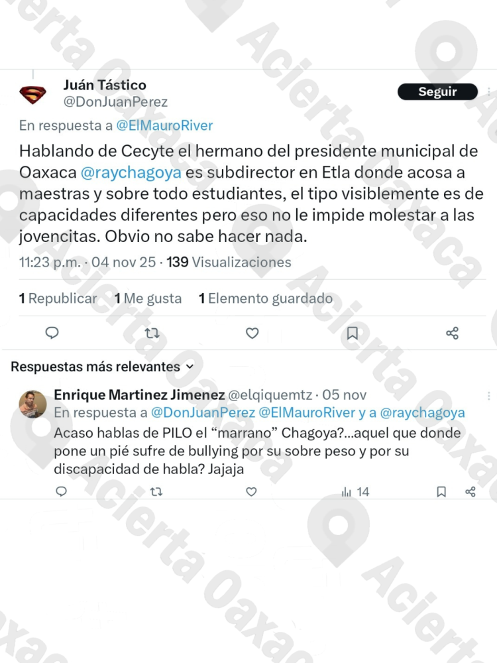Viewport: 497px width, 663px height.
Task: Share the main post via share icon
Action: coord(452,333)
